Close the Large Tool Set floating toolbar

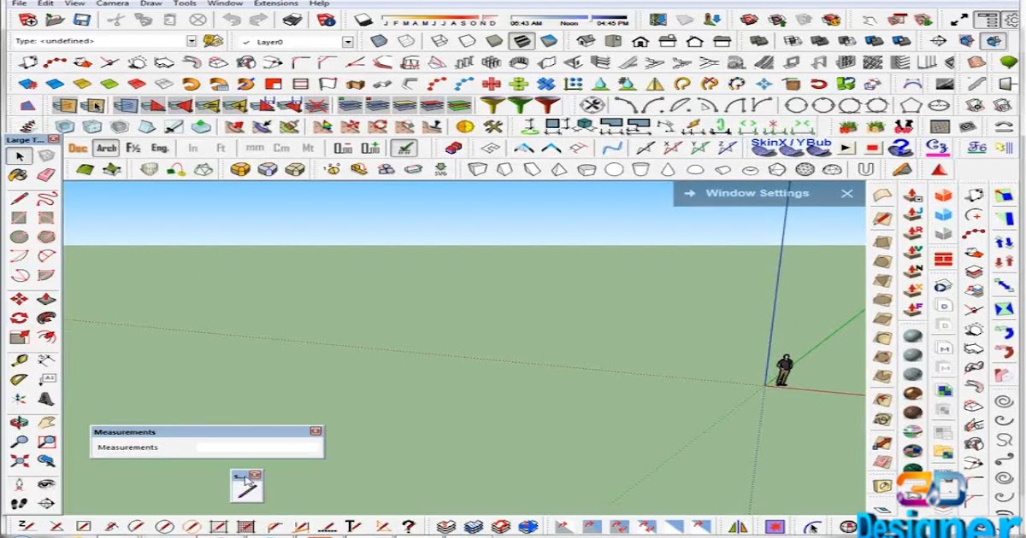(x=53, y=139)
